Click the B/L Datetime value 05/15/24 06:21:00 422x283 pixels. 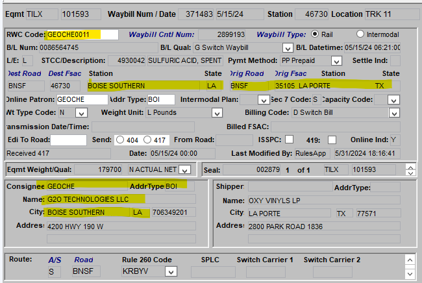tap(372, 47)
